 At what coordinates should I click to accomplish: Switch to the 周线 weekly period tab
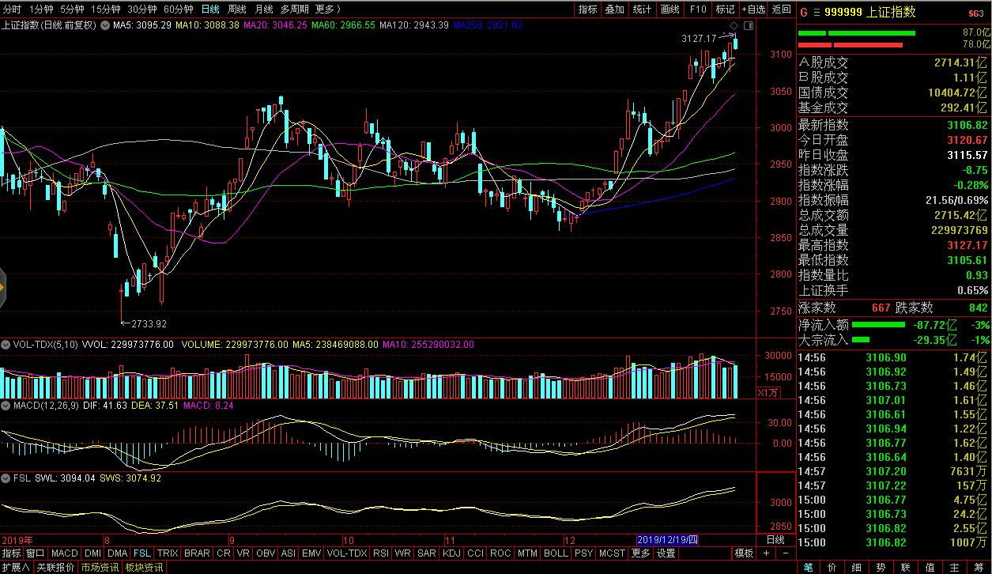point(236,9)
